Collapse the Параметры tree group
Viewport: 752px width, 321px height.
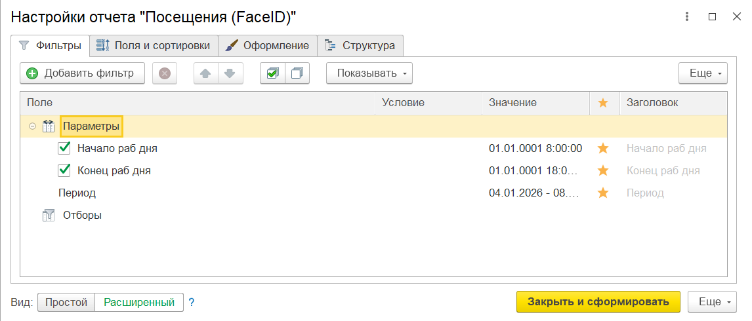[32, 126]
